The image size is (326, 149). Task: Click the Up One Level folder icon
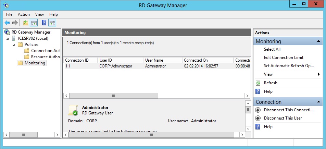[26, 23]
